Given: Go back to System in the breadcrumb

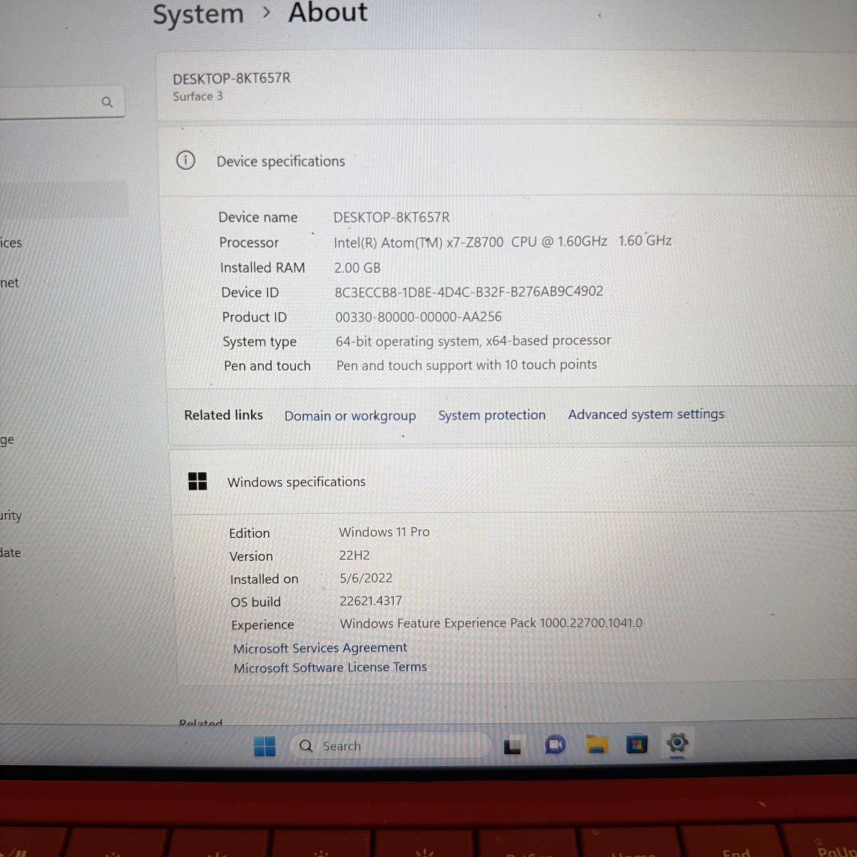Looking at the screenshot, I should [198, 14].
